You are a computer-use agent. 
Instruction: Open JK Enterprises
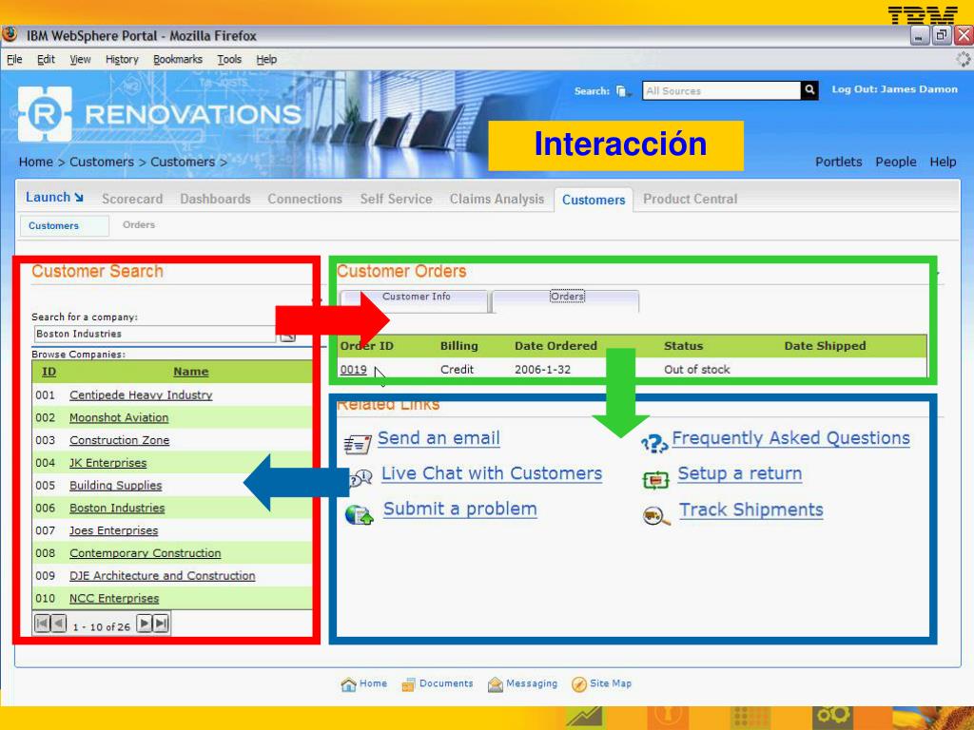(108, 463)
